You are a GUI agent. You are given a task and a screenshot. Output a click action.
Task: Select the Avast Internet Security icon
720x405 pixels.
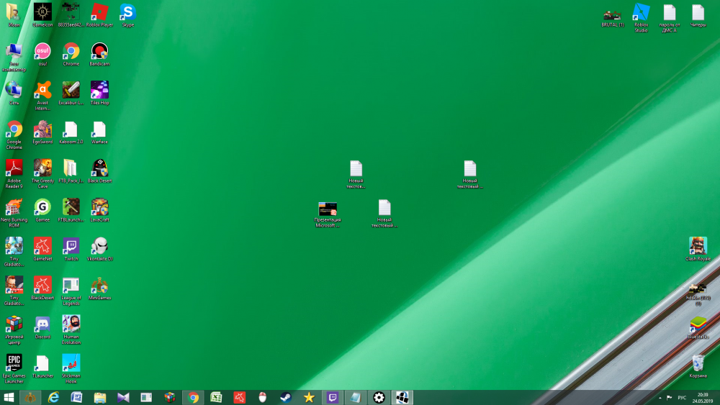[x=42, y=90]
